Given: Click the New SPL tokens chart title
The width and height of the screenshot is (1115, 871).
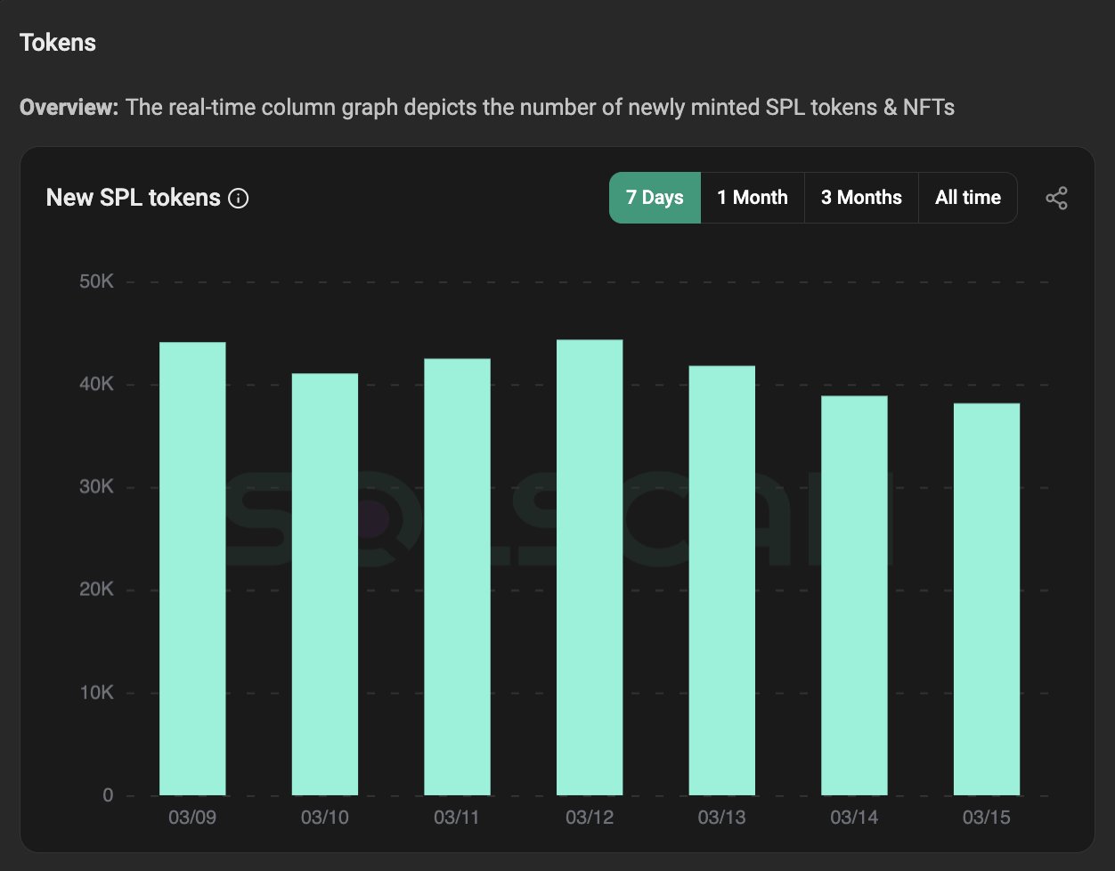Looking at the screenshot, I should click(133, 198).
